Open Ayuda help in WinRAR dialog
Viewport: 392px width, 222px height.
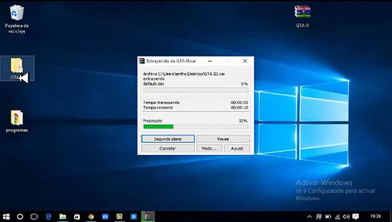coord(237,148)
